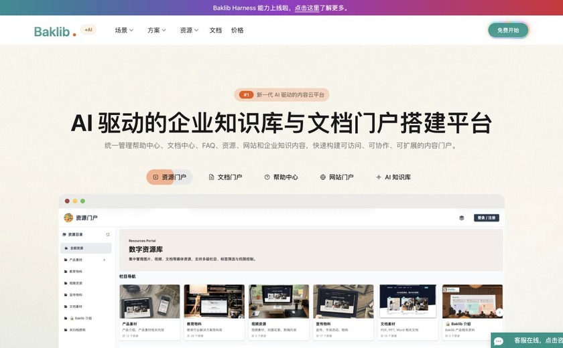The image size is (563, 348).
Task: Click the Resources Portal label
Action: point(142,241)
